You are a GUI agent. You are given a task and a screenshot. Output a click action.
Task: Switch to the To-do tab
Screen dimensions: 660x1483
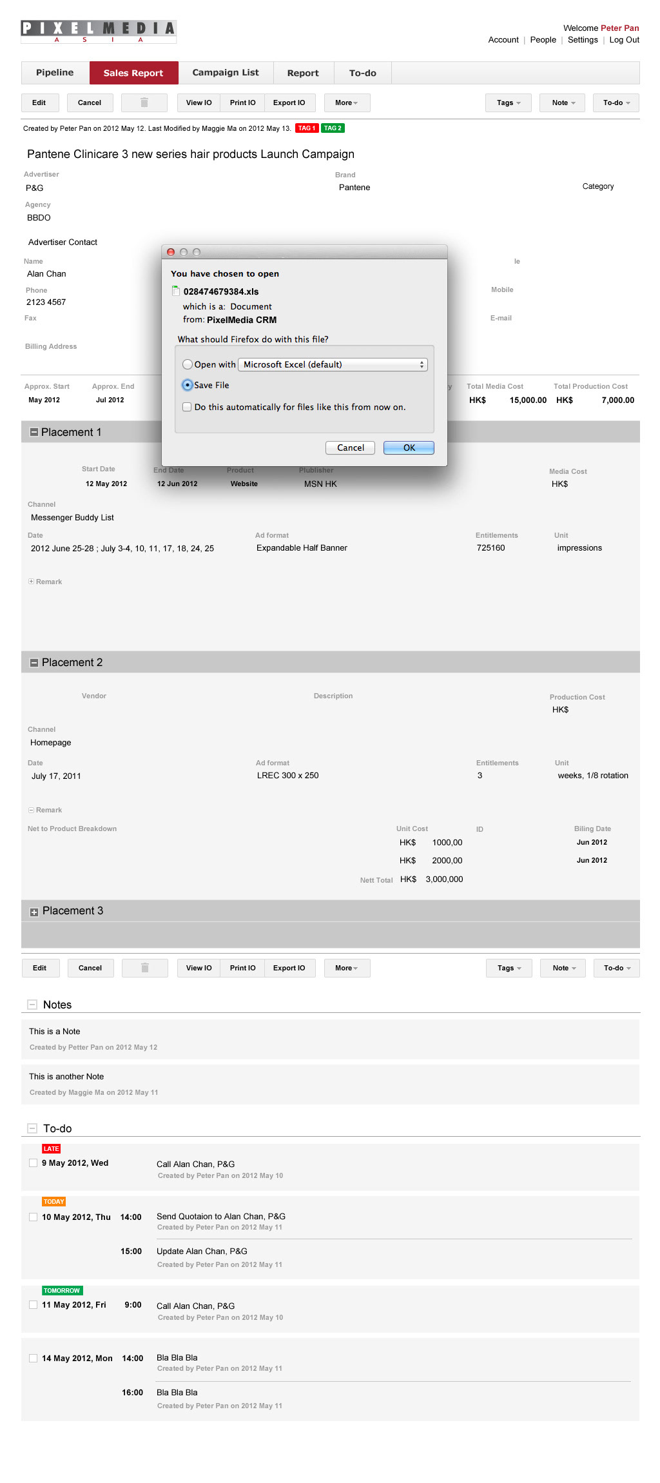click(363, 73)
